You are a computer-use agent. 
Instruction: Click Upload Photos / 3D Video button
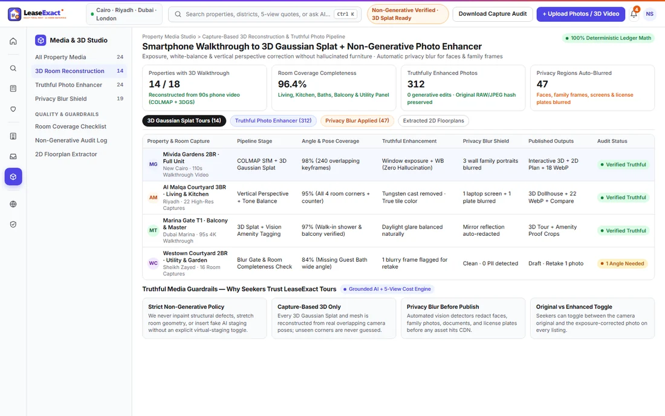(580, 14)
